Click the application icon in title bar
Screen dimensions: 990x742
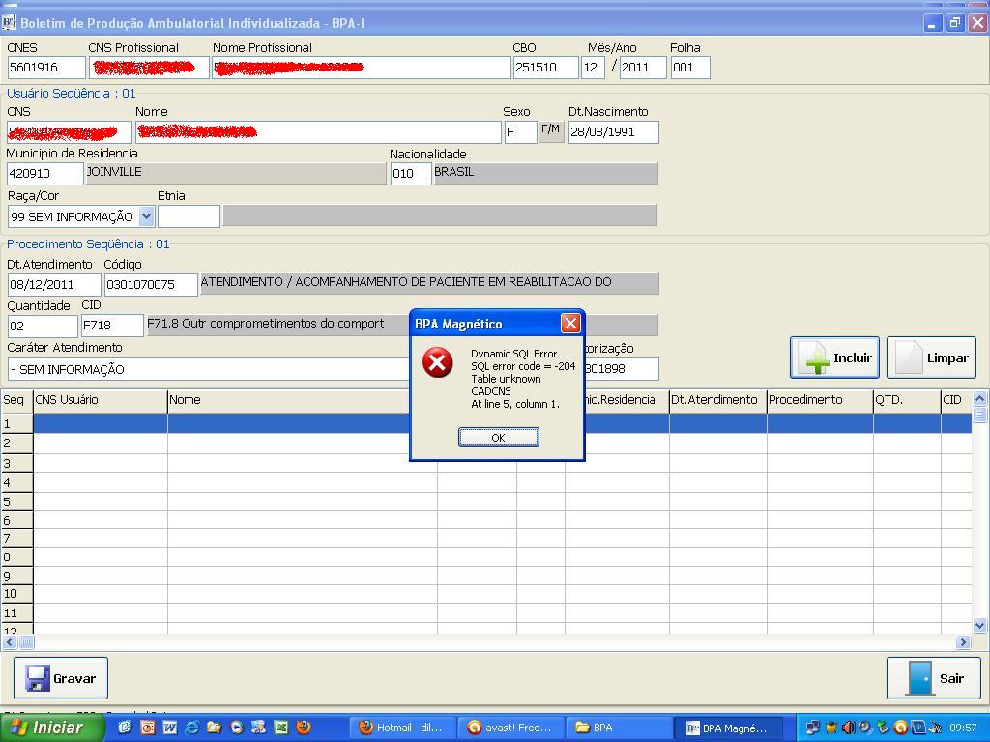[9, 23]
